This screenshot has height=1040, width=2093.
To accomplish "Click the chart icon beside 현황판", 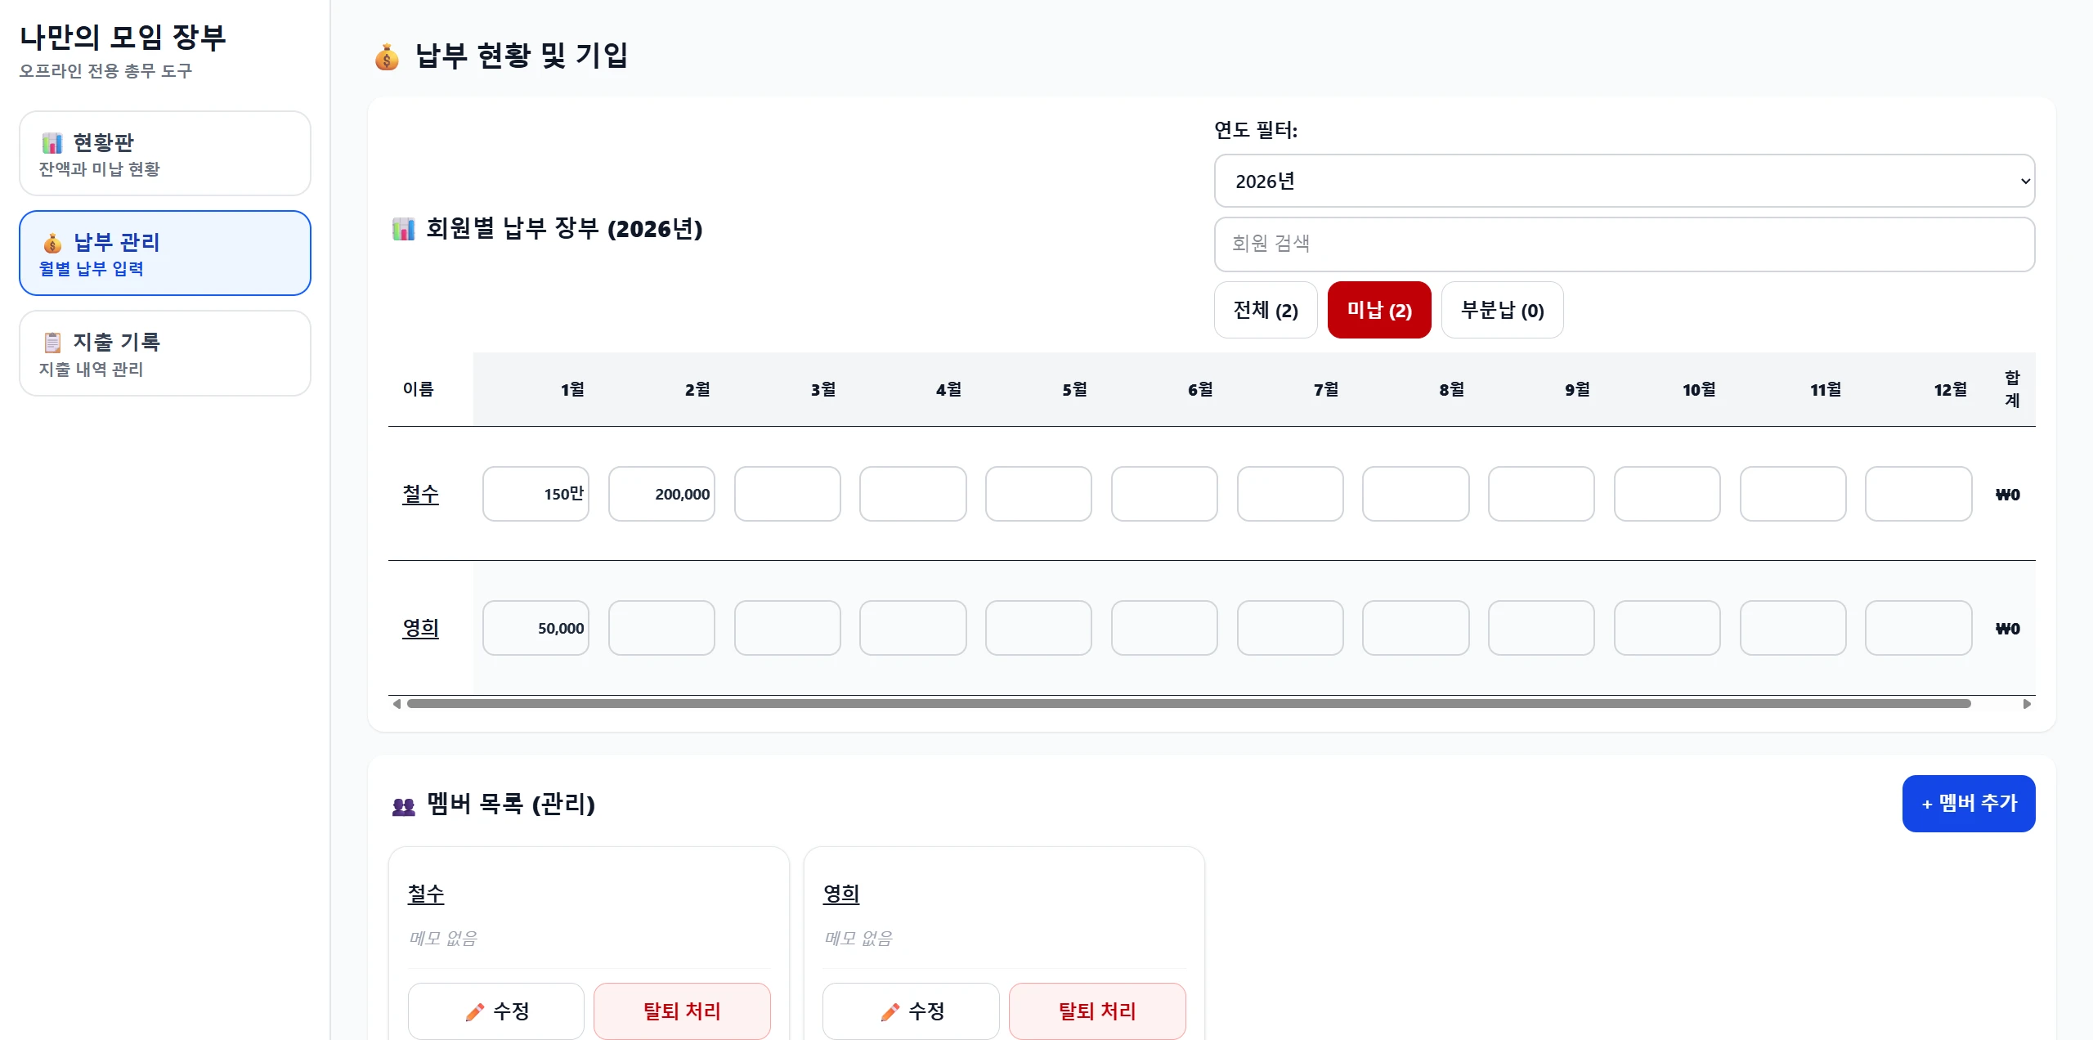I will (52, 143).
